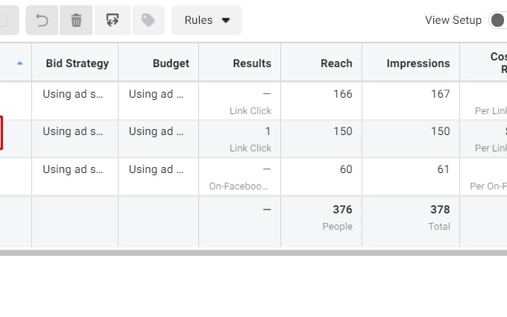This screenshot has width=507, height=317.
Task: Click the Reach value 166
Action: click(x=343, y=94)
